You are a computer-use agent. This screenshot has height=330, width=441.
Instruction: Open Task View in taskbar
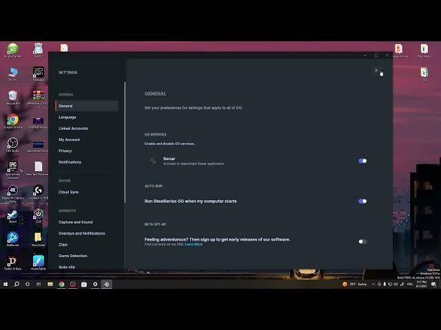[x=39, y=284]
